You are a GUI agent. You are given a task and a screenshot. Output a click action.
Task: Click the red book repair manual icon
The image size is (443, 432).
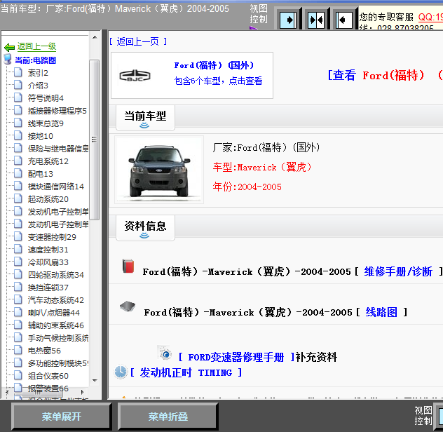click(x=128, y=266)
